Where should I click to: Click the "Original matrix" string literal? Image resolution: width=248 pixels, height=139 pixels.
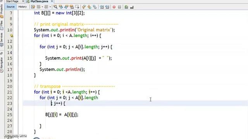(x=94, y=30)
